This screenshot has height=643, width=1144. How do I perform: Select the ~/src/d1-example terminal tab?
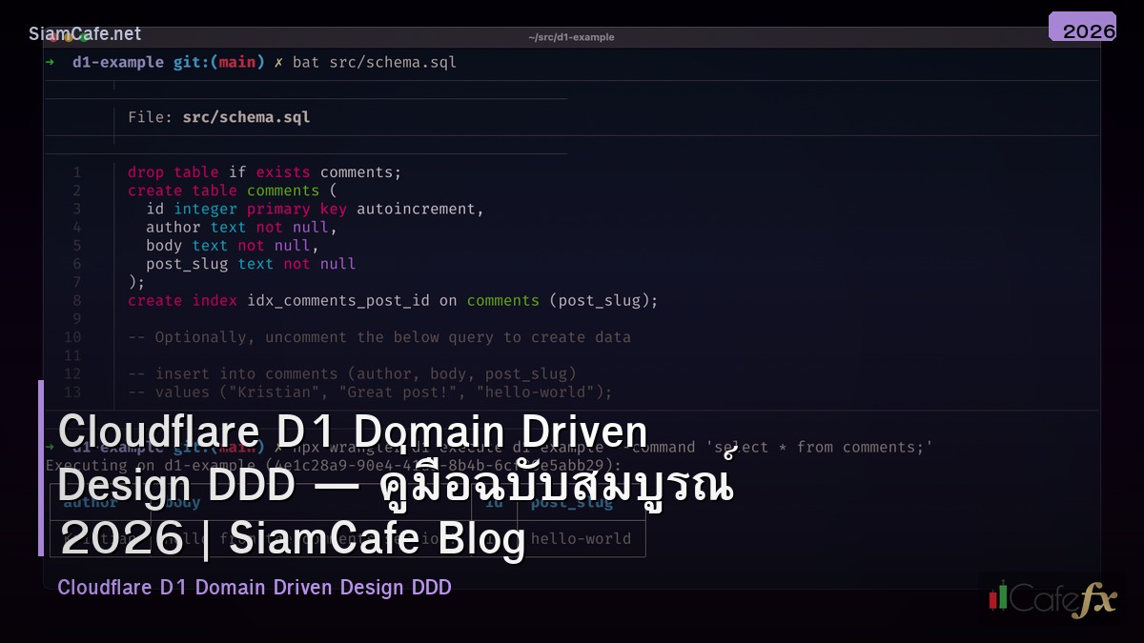pos(571,37)
